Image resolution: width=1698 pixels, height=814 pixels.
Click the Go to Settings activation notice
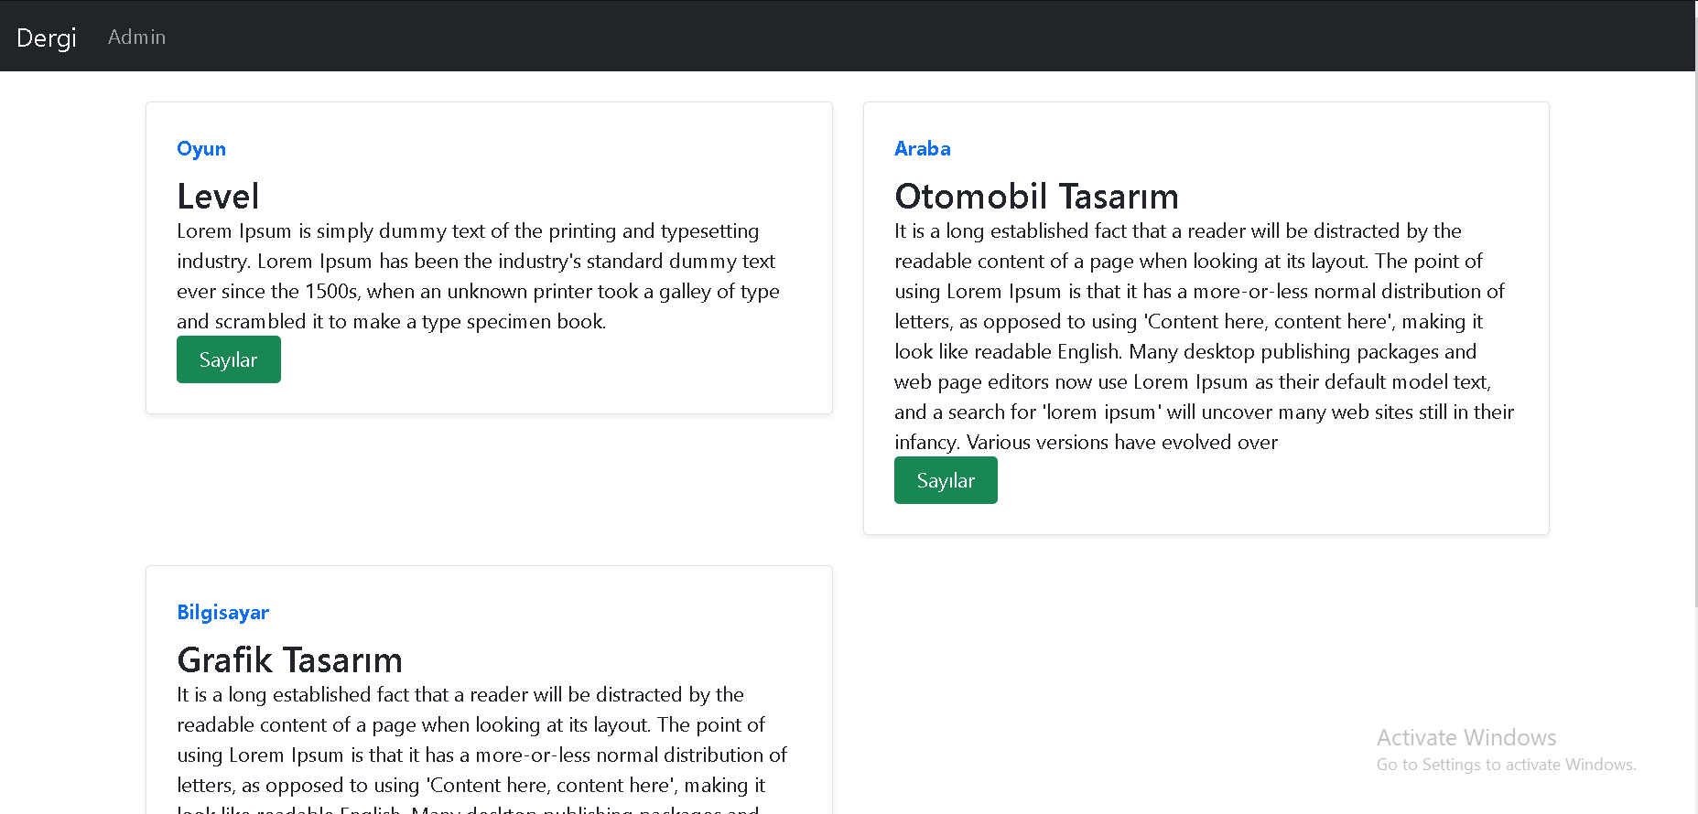pyautogui.click(x=1506, y=765)
